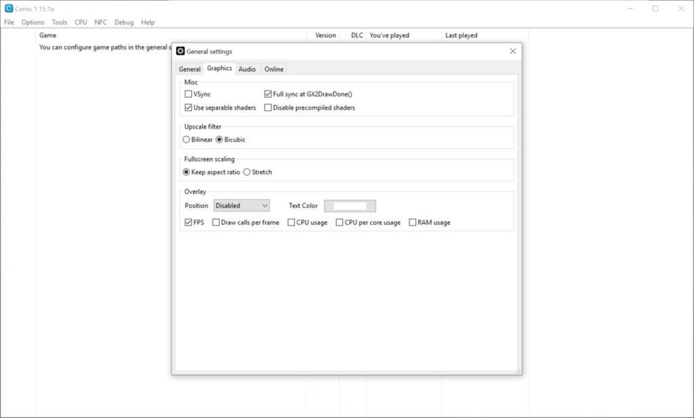The width and height of the screenshot is (694, 418).
Task: Open the overlay Position dropdown
Action: [x=242, y=206]
